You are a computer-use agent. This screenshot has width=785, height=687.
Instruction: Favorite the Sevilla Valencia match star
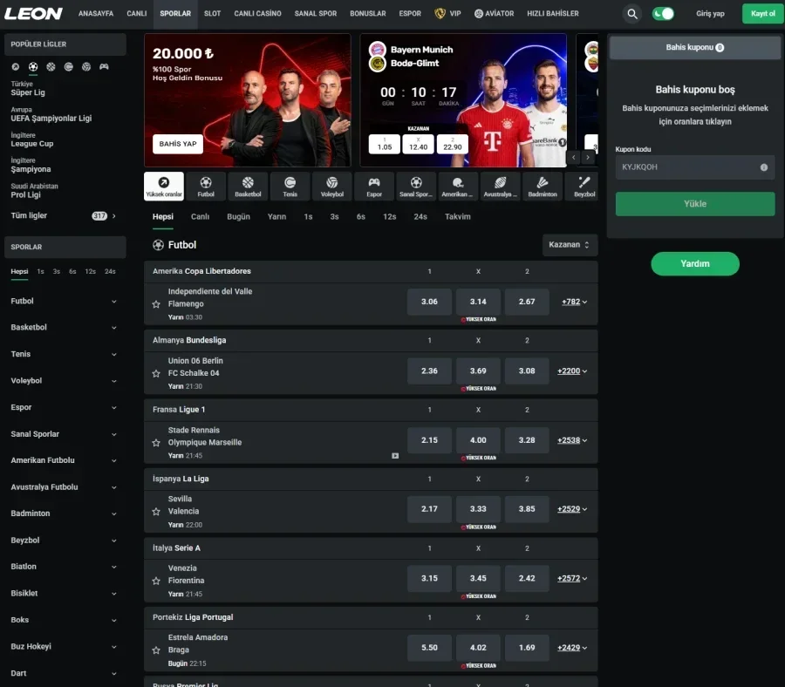click(156, 512)
